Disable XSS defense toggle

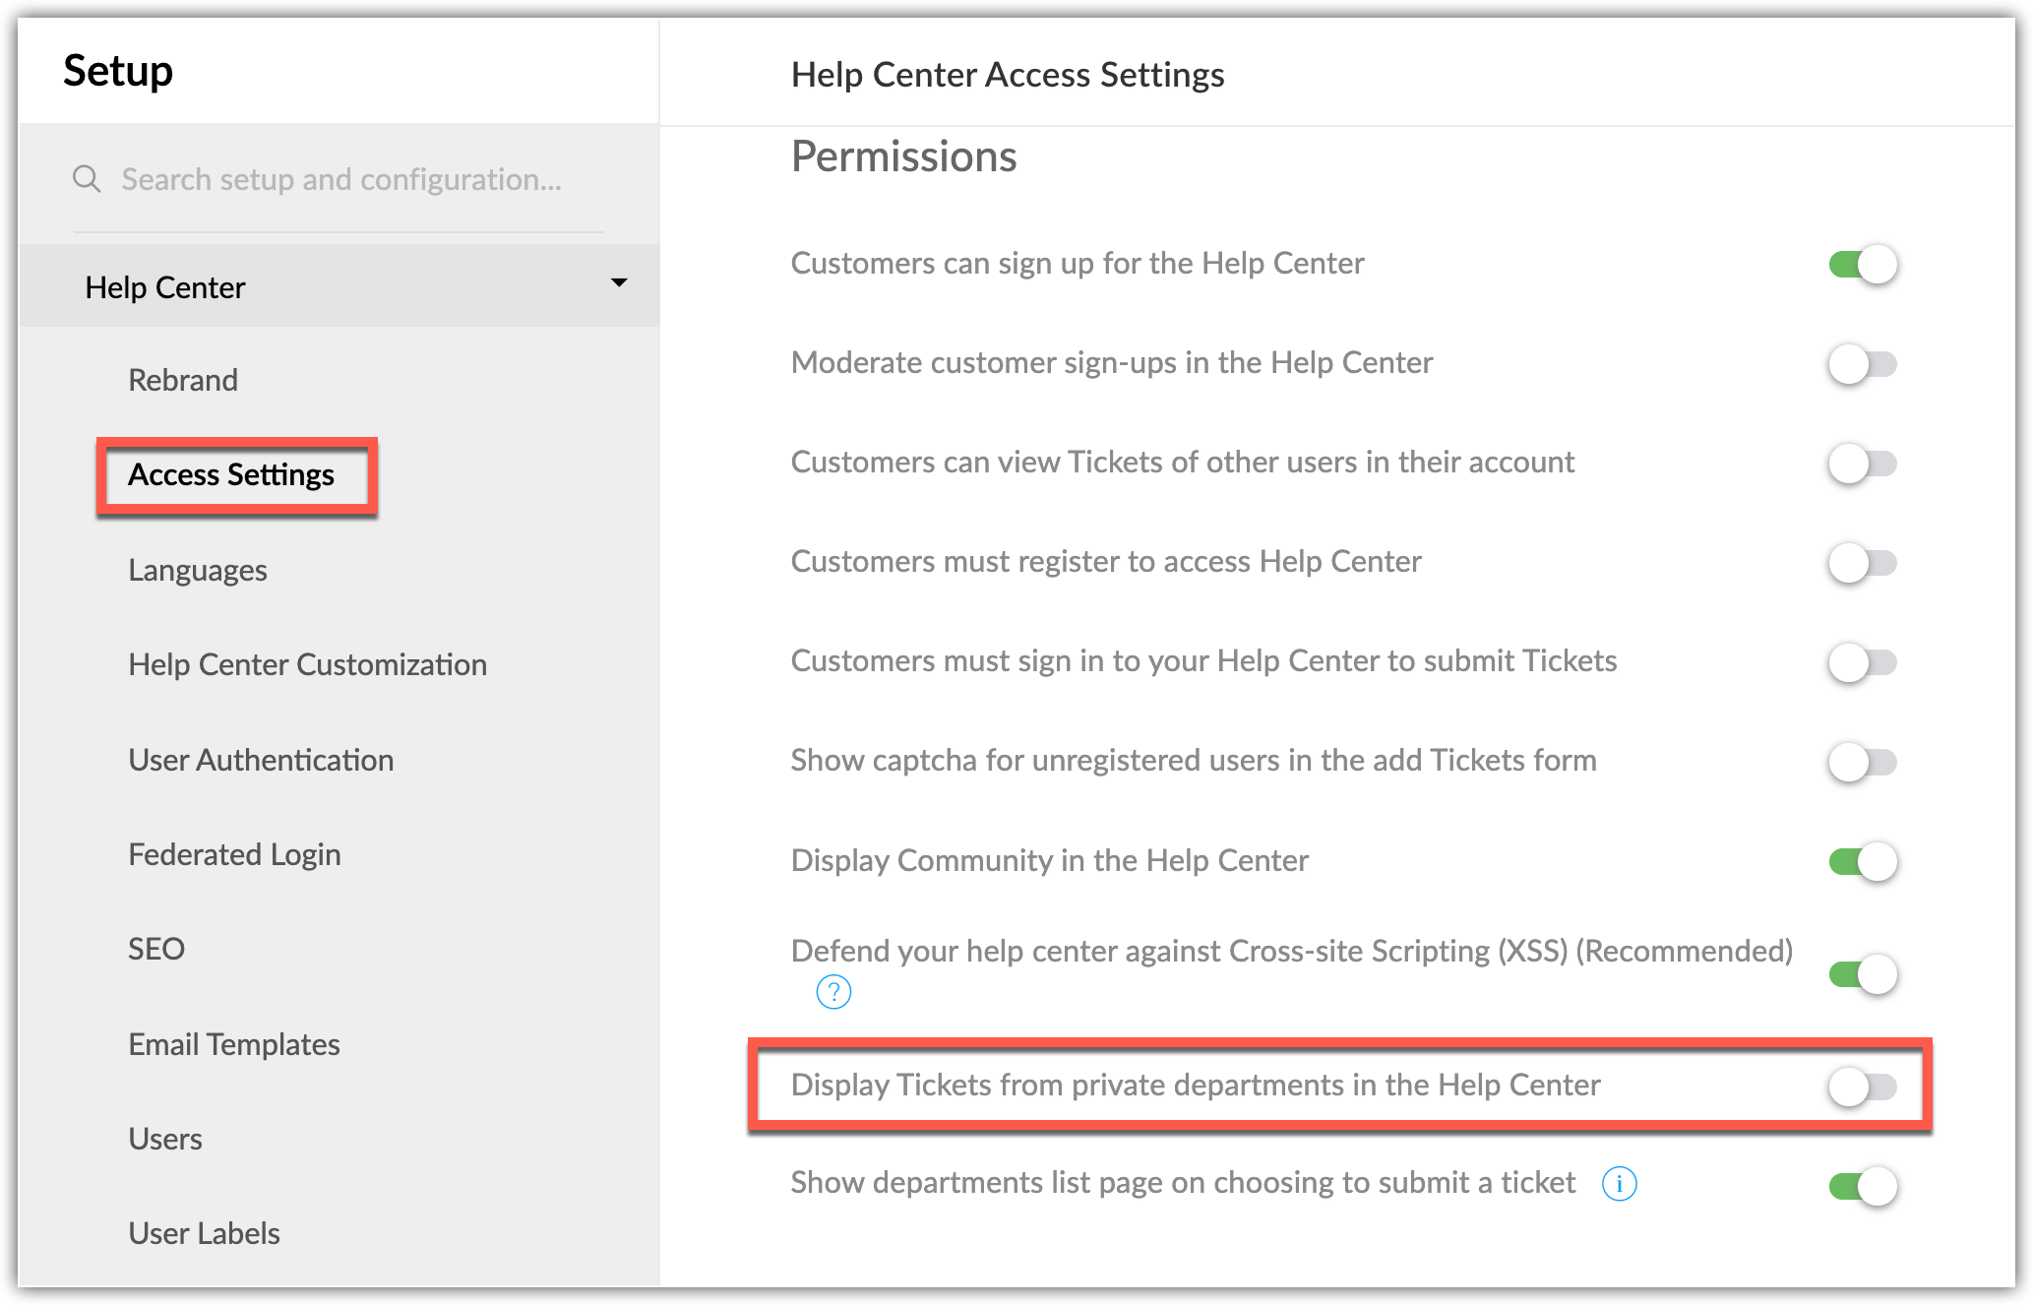1862,974
